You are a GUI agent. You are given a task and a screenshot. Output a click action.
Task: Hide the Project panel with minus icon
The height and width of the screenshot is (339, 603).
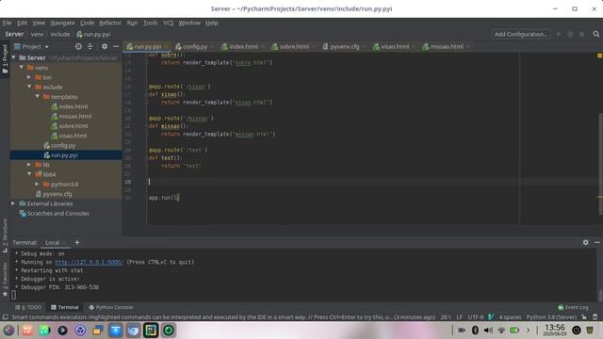pos(116,46)
